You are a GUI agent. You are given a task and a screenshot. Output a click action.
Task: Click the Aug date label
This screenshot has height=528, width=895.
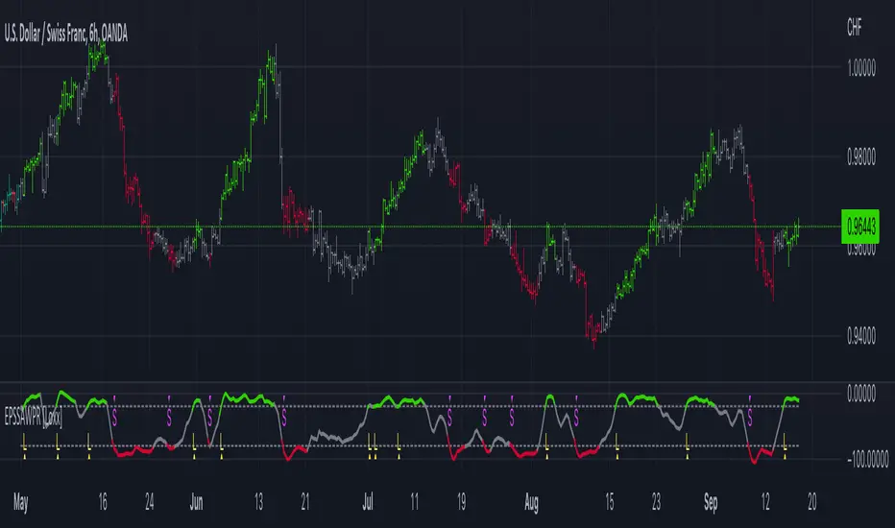click(531, 503)
